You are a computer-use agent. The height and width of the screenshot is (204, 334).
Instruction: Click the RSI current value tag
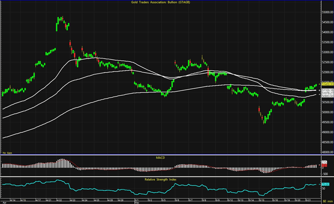(327, 184)
